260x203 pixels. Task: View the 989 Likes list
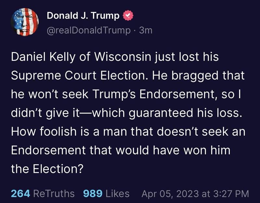point(106,194)
